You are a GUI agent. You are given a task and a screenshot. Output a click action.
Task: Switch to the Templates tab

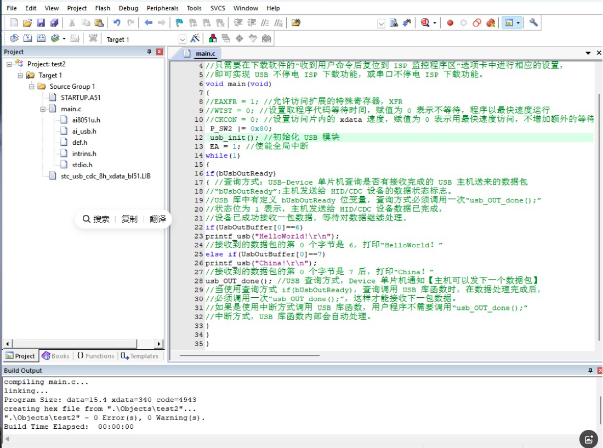click(140, 356)
